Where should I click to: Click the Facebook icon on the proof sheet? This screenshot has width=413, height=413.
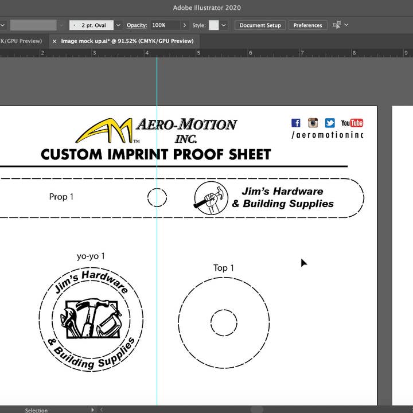[x=296, y=123]
